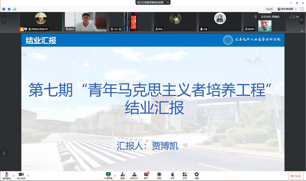
Task: Stop video using the camera button
Action: click(x=21, y=175)
